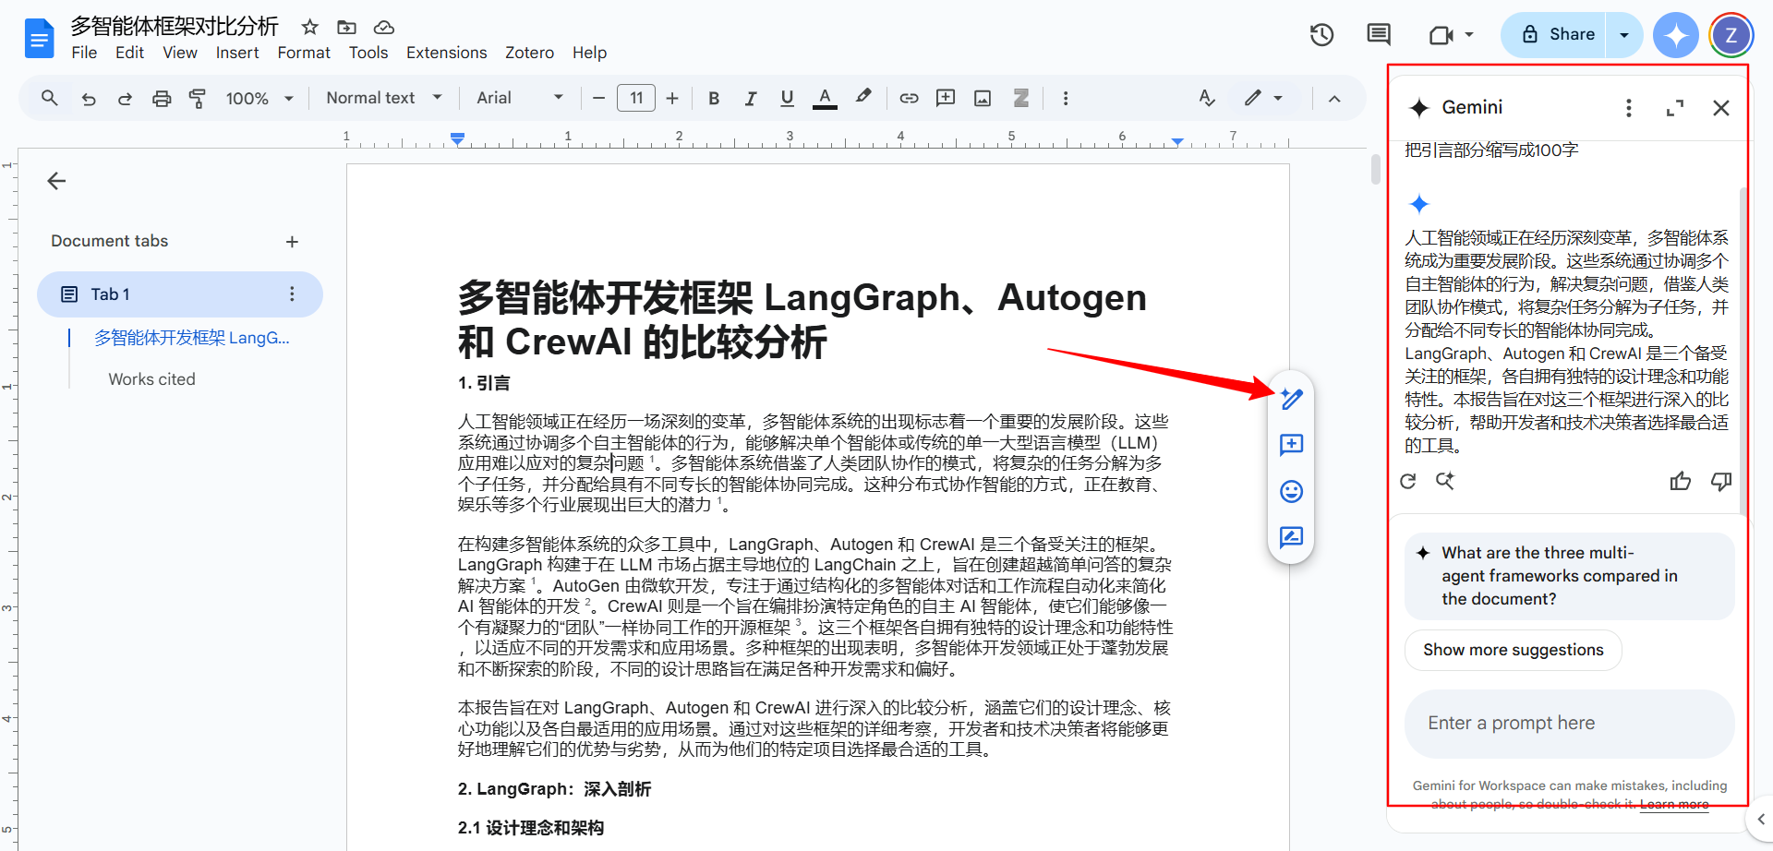This screenshot has height=851, width=1773.
Task: Add a new document tab
Action: (292, 242)
